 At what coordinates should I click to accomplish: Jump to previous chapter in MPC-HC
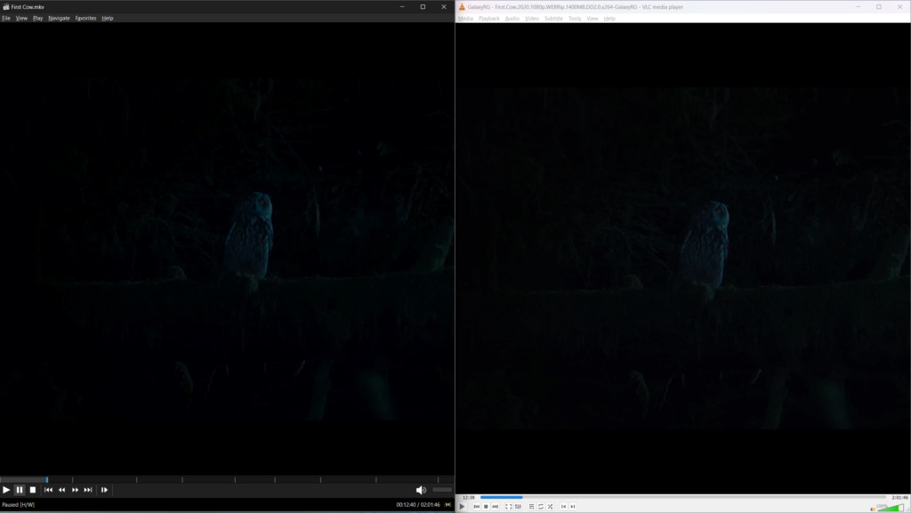[48, 490]
